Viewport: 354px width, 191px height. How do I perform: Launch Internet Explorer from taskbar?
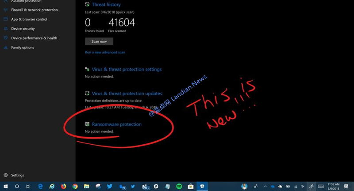(52, 186)
